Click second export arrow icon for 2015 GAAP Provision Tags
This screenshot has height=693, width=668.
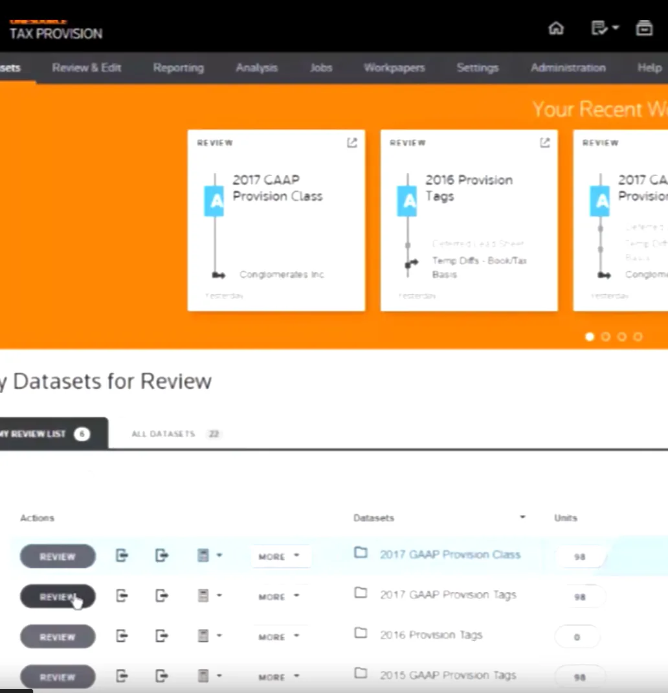162,676
